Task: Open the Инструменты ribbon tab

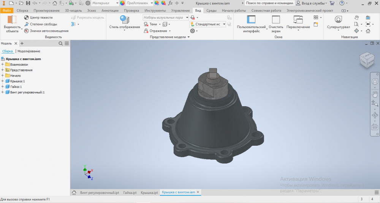Action: pos(155,11)
